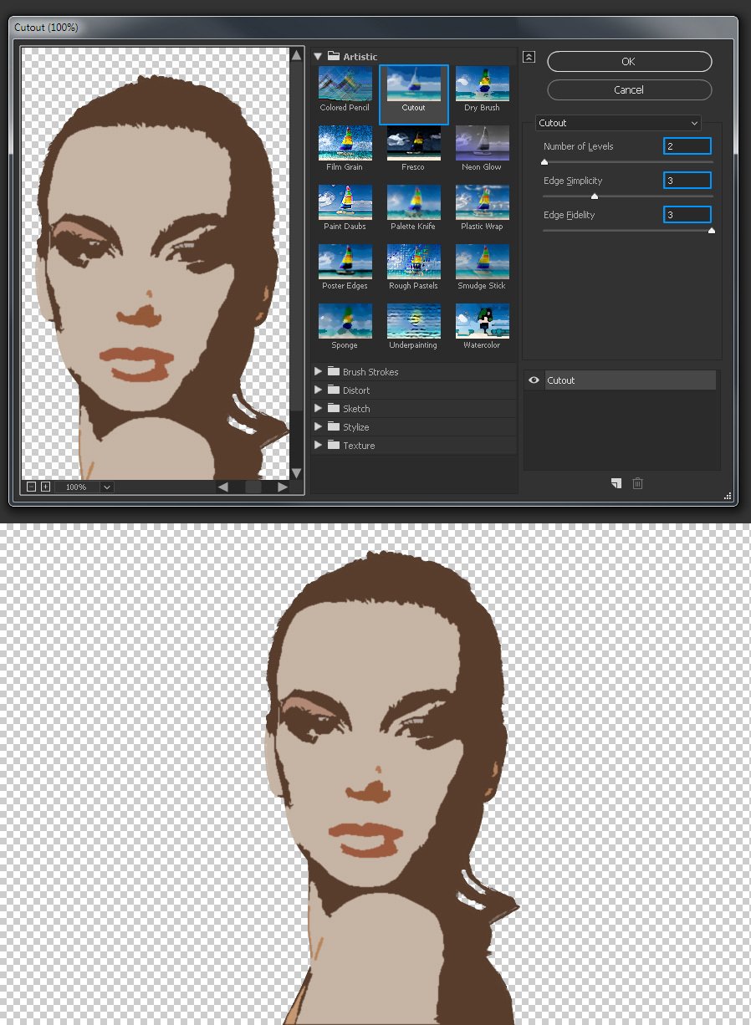Click the Number of Levels input field

pos(687,146)
